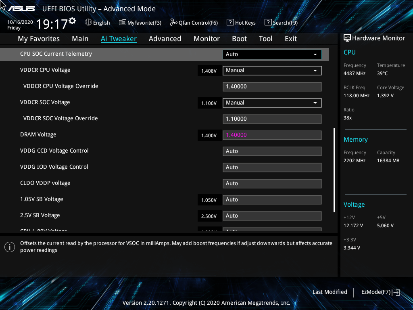Screen dimensions: 413x310
Task: Click Last Modified button
Action: click(330, 292)
